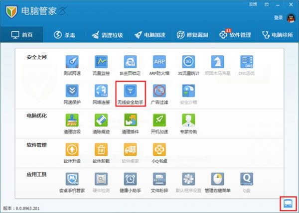This screenshot has height=213, width=299.
Task: Click the 电脑管家 shield logo
Action: pos(11,11)
